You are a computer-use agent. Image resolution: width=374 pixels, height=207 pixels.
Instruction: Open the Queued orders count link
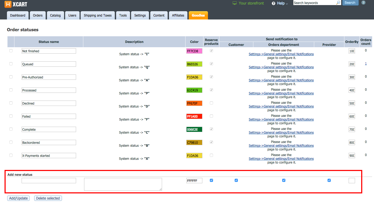click(366, 63)
